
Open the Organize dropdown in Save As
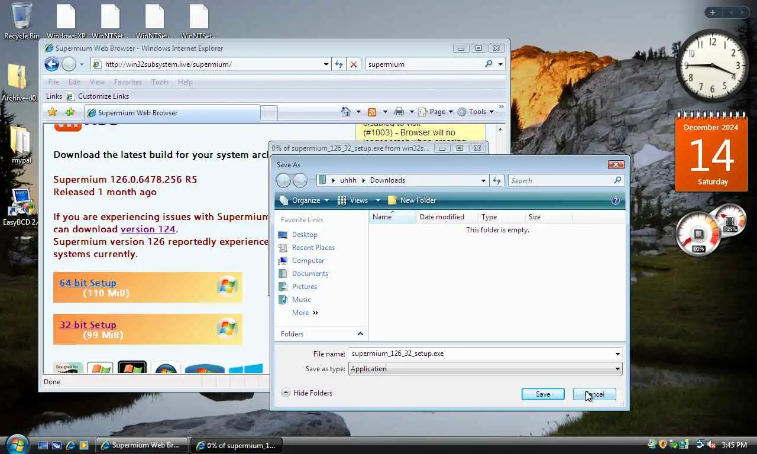click(x=305, y=200)
